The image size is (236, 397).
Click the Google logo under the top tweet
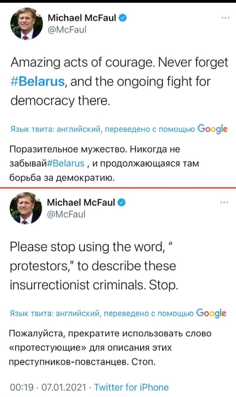tap(212, 128)
